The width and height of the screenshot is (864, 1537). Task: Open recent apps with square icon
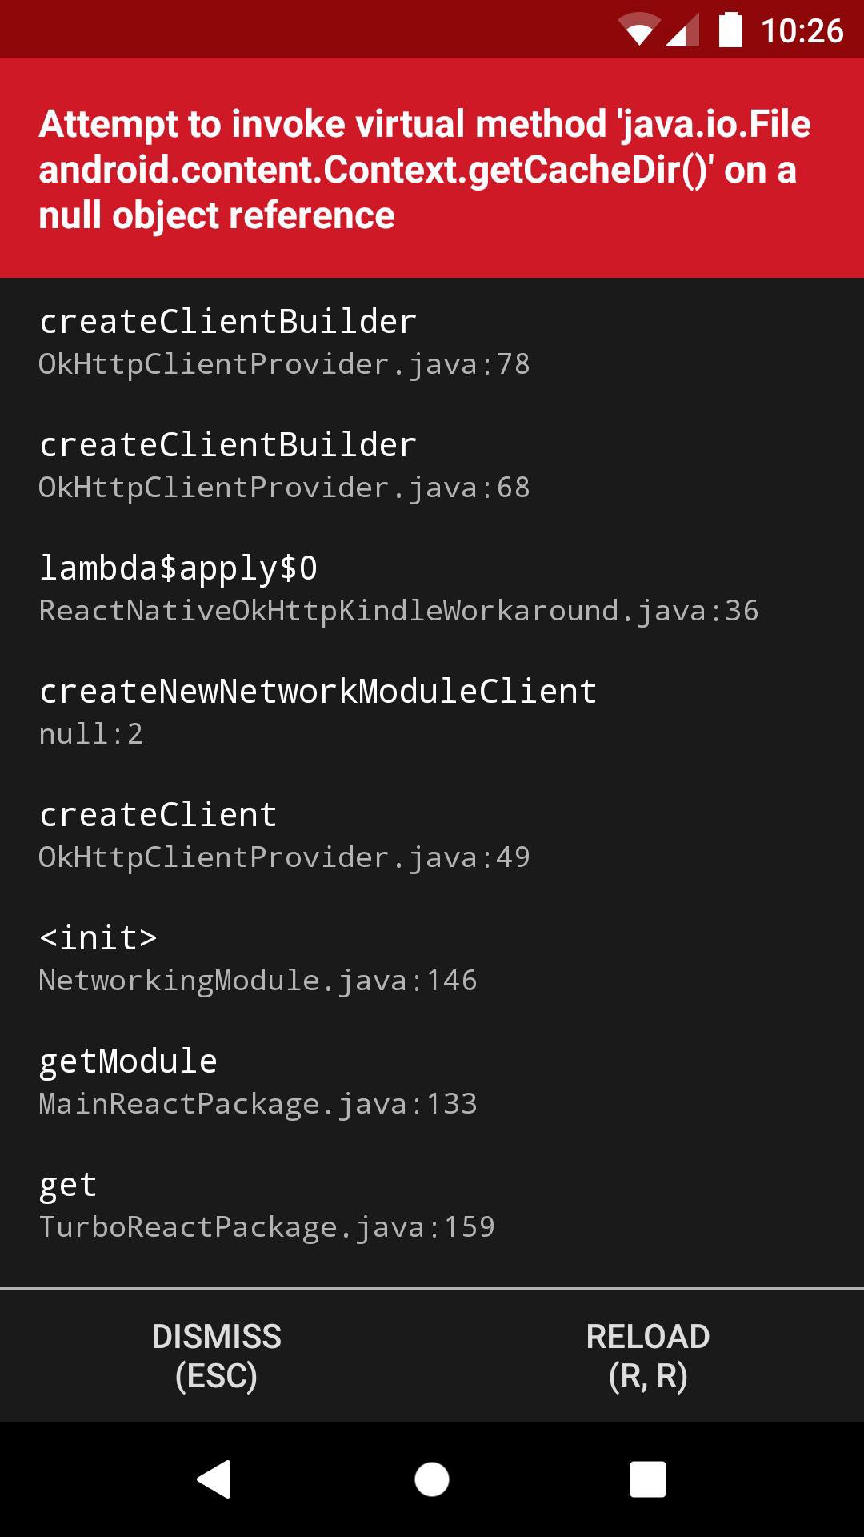pos(647,1479)
